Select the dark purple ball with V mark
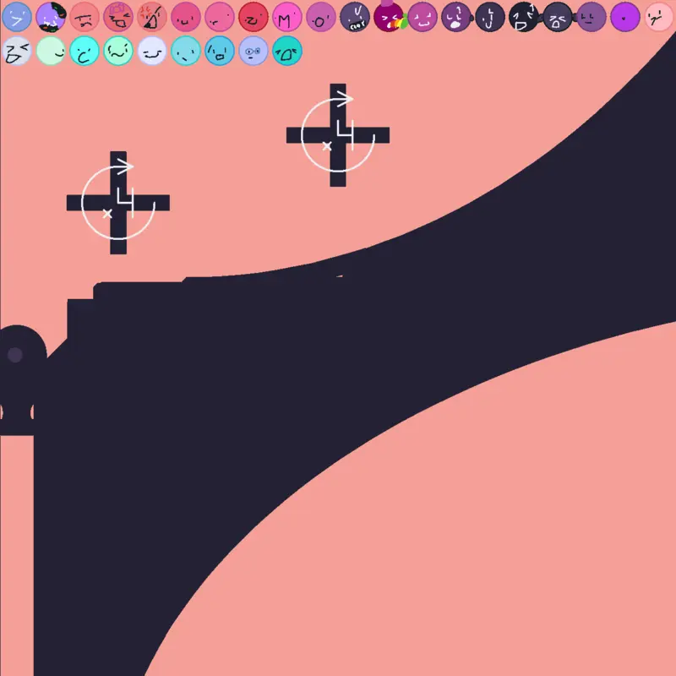The image size is (676, 676). [x=355, y=17]
